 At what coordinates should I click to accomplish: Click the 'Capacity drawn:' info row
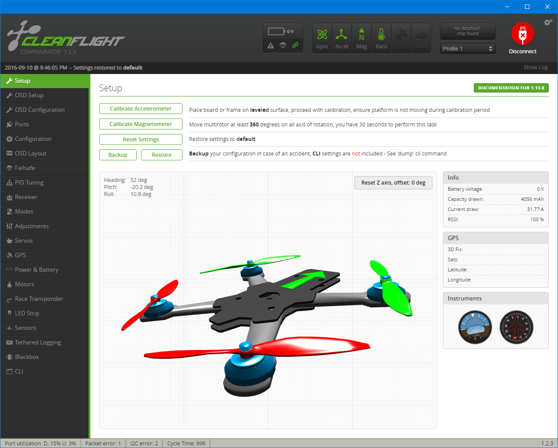tap(496, 199)
